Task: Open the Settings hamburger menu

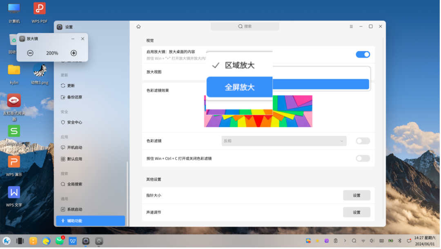Action: (351, 27)
